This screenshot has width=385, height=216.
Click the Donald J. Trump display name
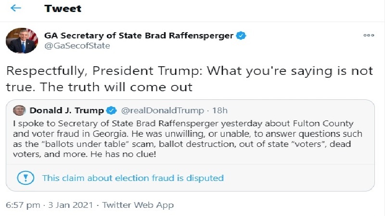66,111
